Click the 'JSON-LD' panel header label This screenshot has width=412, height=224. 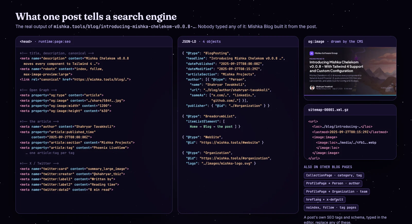[x=189, y=41]
